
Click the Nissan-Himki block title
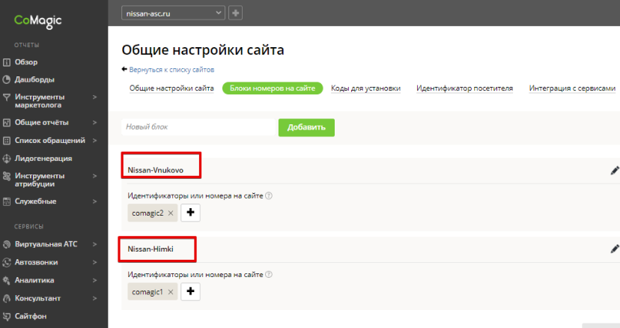[x=151, y=249]
